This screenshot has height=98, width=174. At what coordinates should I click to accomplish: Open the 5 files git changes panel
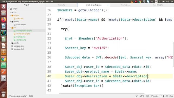click(170, 96)
